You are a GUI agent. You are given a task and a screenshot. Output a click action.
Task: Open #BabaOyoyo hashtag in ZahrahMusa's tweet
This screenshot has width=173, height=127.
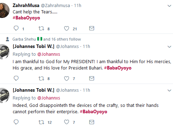26,18
